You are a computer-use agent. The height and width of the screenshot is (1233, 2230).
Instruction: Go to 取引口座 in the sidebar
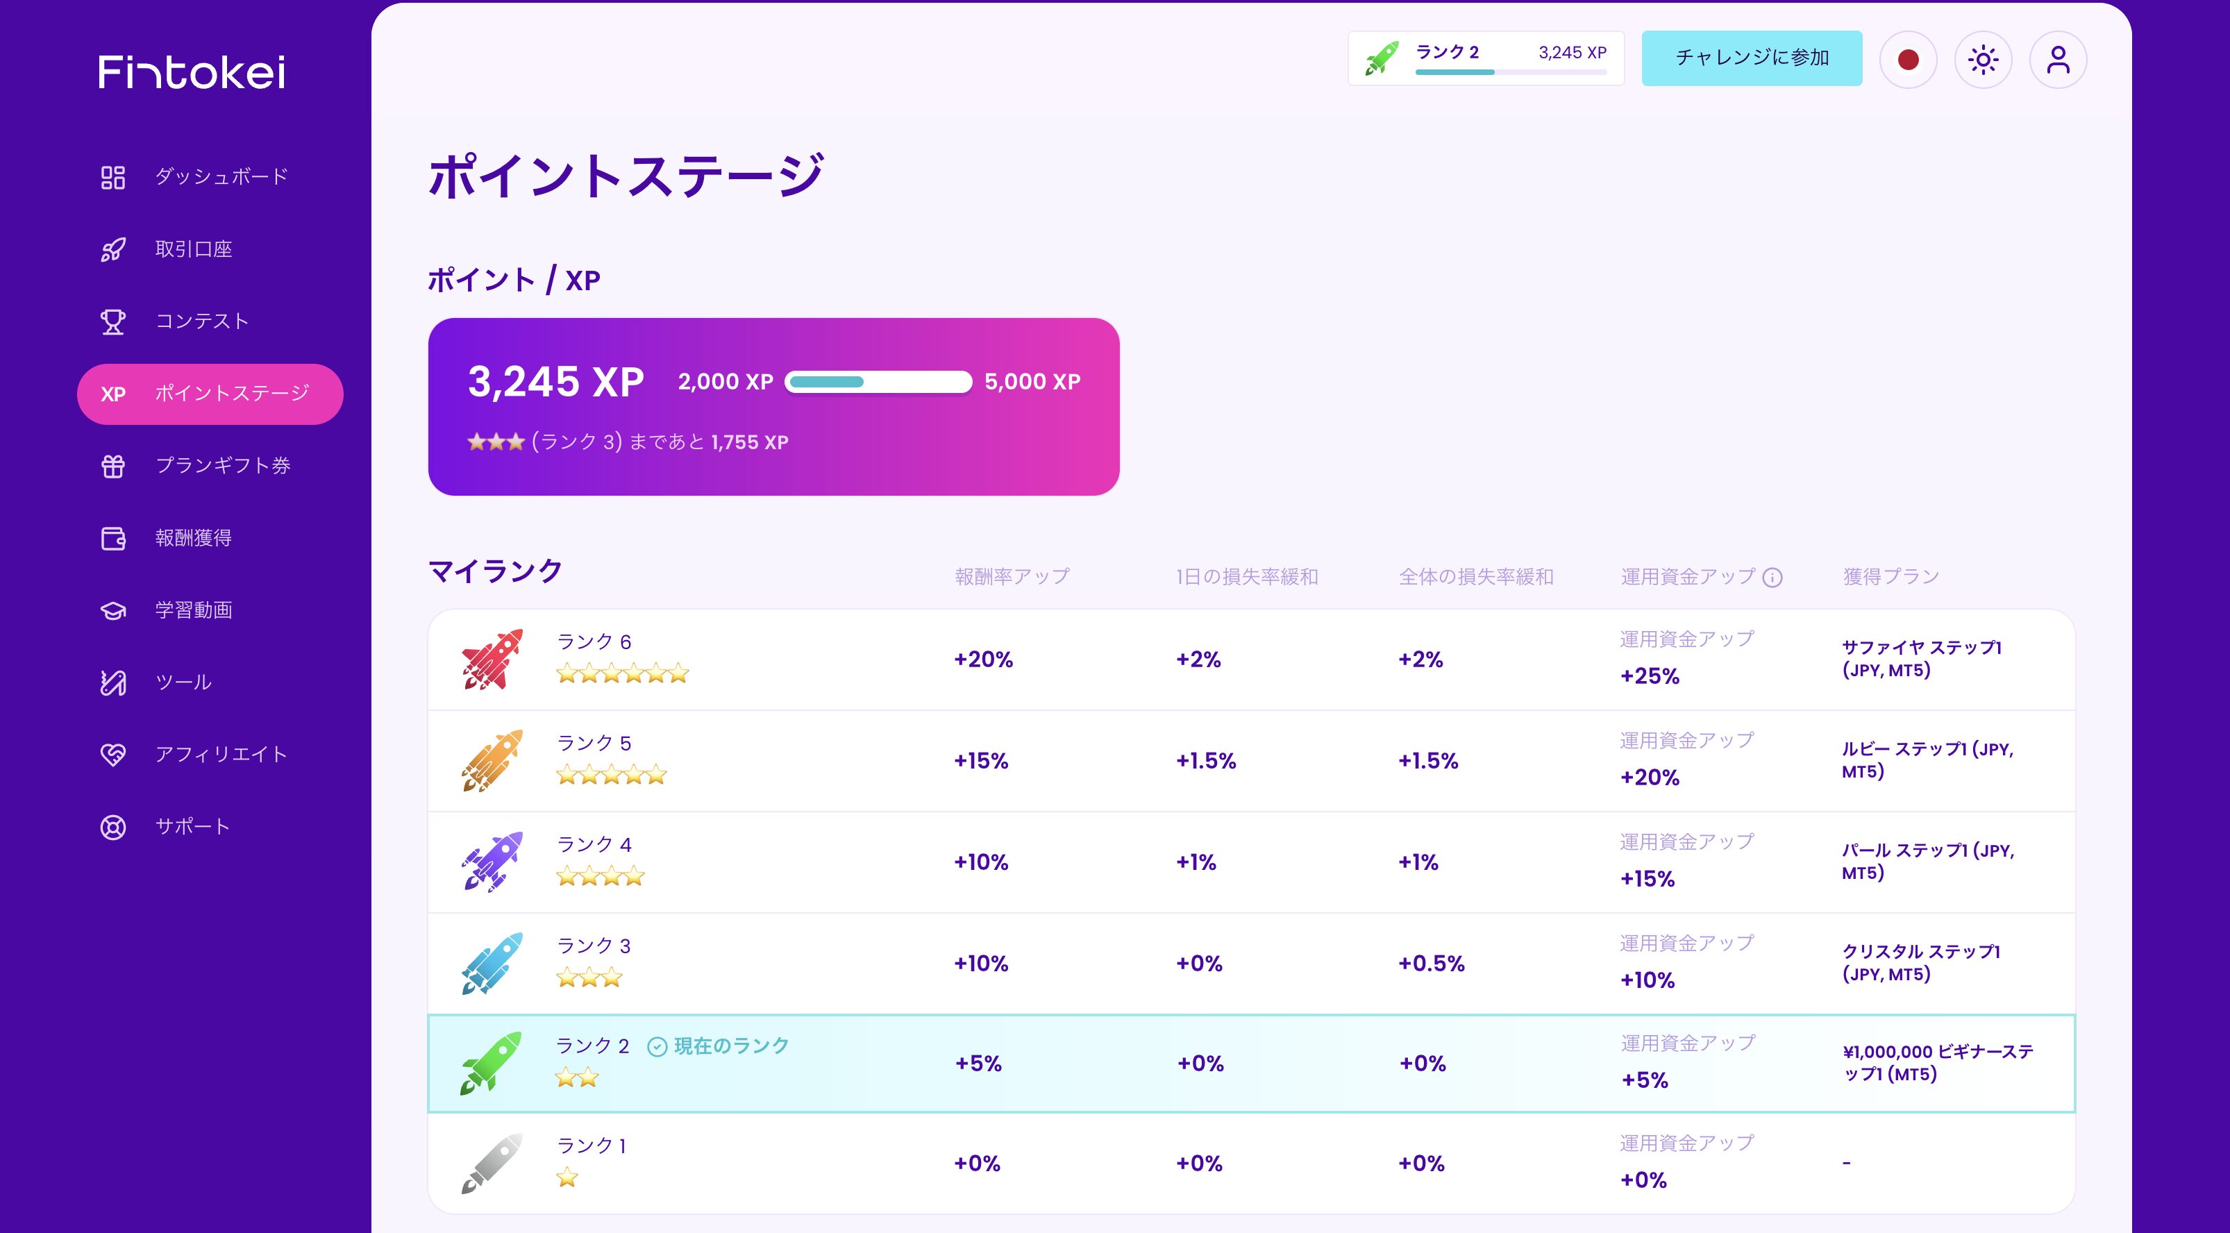[193, 249]
